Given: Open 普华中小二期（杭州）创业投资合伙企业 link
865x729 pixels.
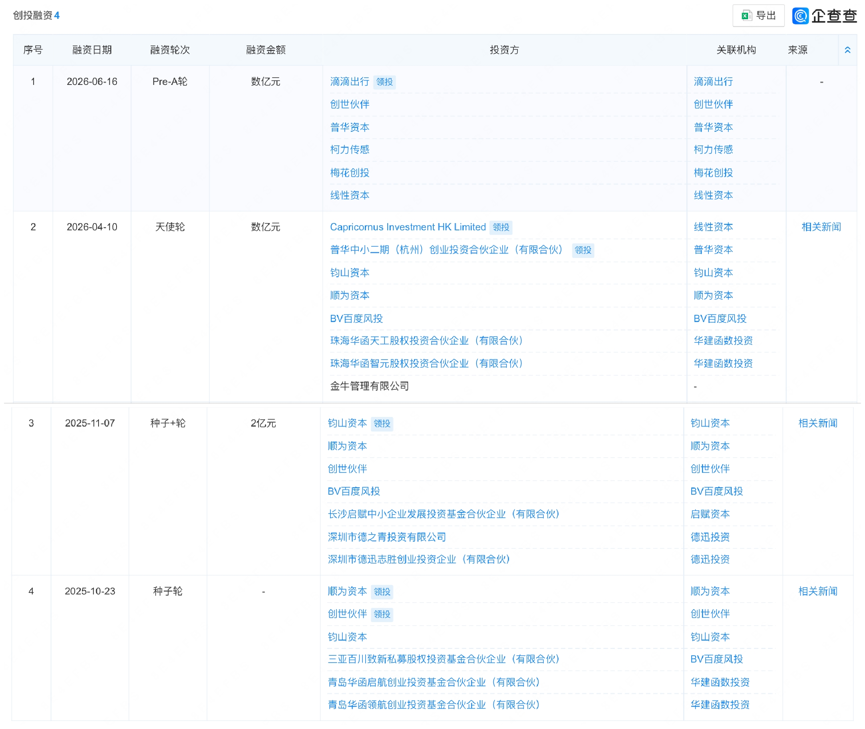Looking at the screenshot, I should [447, 250].
